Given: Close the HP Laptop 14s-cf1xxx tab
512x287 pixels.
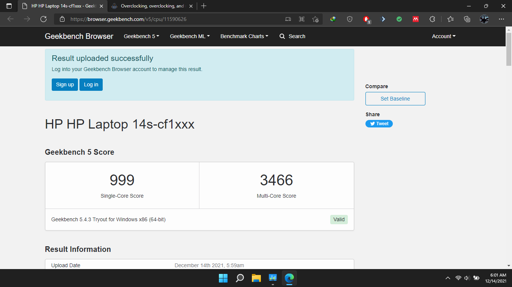Looking at the screenshot, I should [101, 6].
